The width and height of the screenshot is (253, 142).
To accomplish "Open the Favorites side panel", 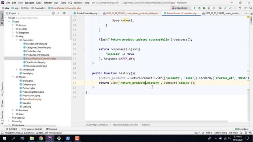I will coord(2,118).
